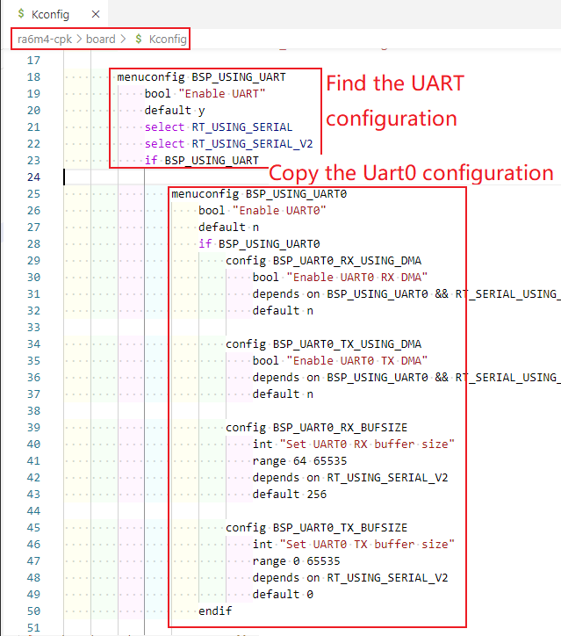The image size is (561, 636).
Task: Click "config BSP_UART0_TX_BUFSIZE" line
Action: [x=316, y=528]
